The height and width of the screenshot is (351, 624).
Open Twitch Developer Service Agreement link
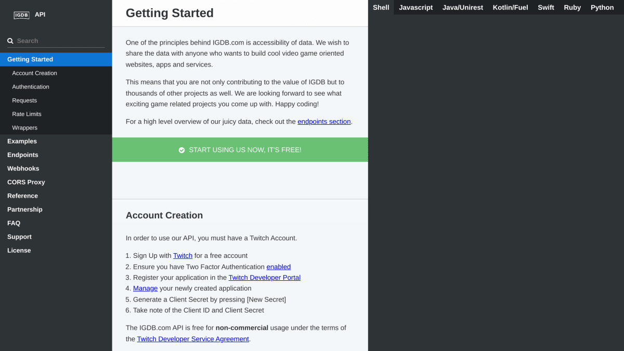[193, 339]
